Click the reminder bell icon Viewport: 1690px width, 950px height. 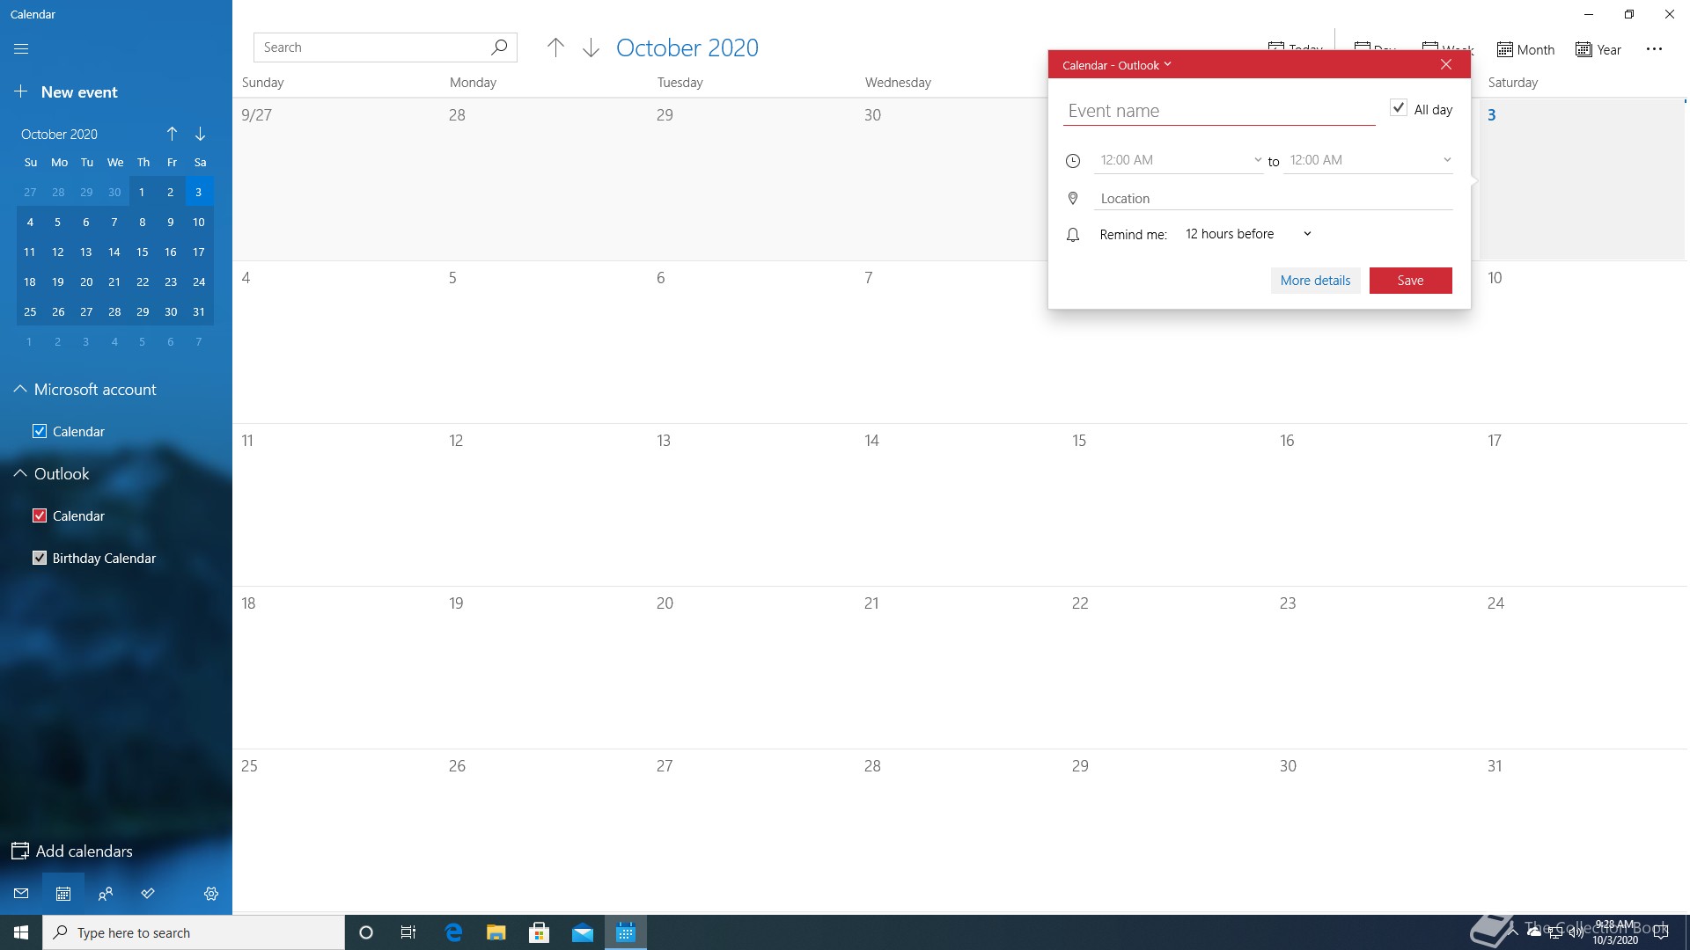(1073, 235)
